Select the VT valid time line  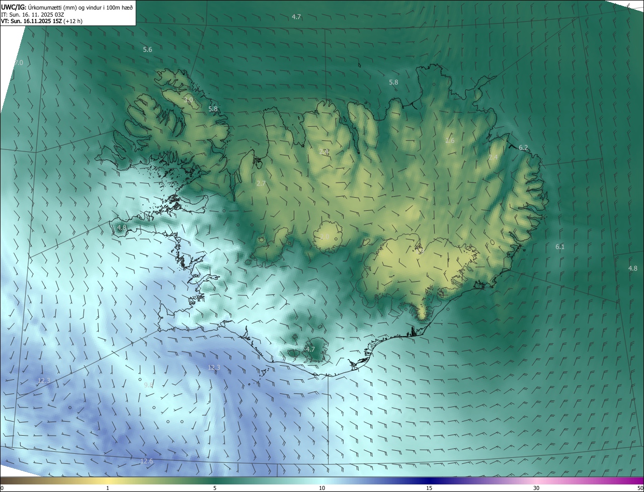pyautogui.click(x=42, y=21)
